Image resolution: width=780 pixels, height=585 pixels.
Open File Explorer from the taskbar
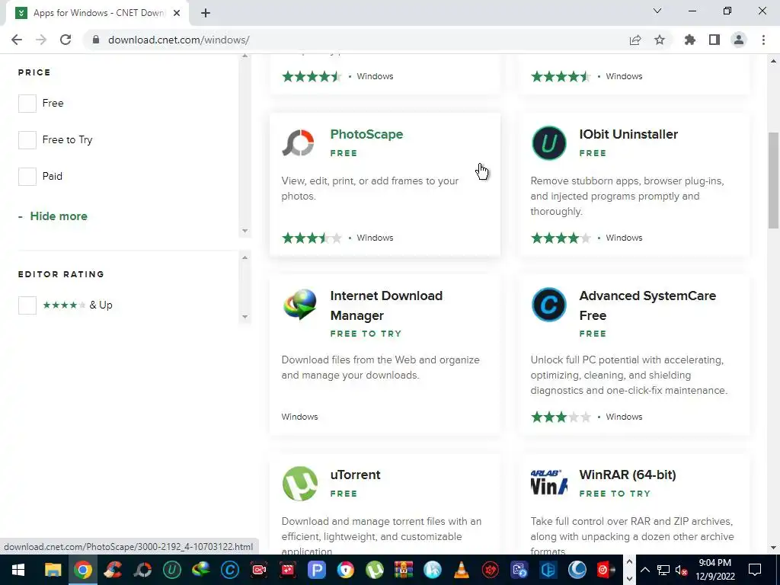point(53,570)
